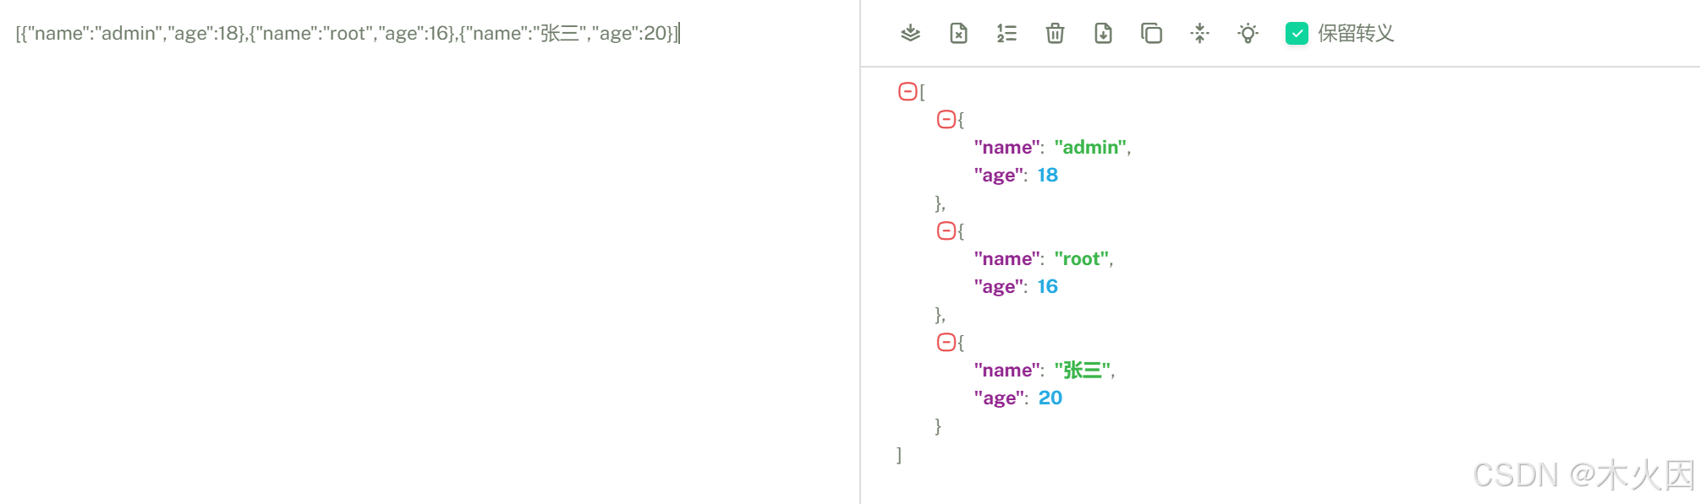Image resolution: width=1700 pixels, height=504 pixels.
Task: Clear content with the trash icon
Action: [x=1055, y=34]
